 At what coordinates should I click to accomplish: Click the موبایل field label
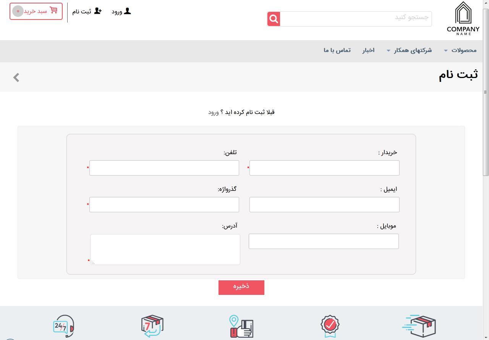pyautogui.click(x=386, y=226)
